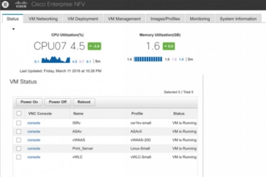Check the vWLC row checkbox
Screen dimensions: 266x177
click(19, 157)
